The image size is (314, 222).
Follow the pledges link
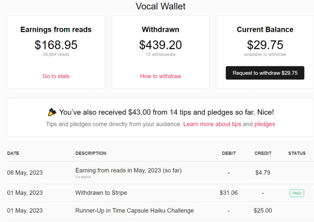point(265,124)
